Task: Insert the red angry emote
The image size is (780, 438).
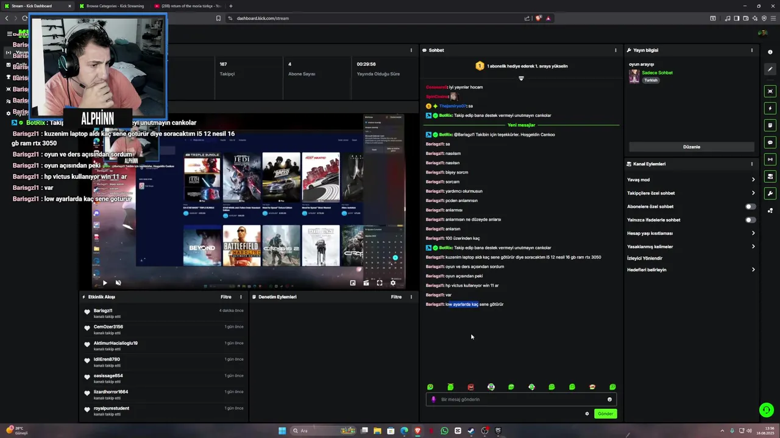Action: click(470, 387)
